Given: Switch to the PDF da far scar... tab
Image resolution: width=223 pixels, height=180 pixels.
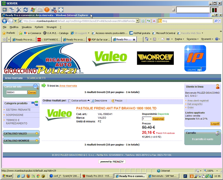Looking at the screenshot, I should (99, 40).
